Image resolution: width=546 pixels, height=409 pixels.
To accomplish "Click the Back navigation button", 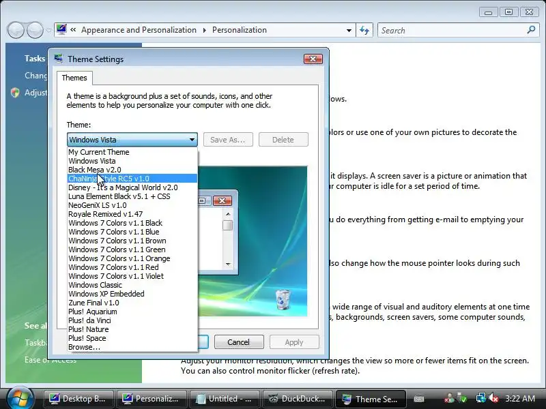I will (x=15, y=30).
